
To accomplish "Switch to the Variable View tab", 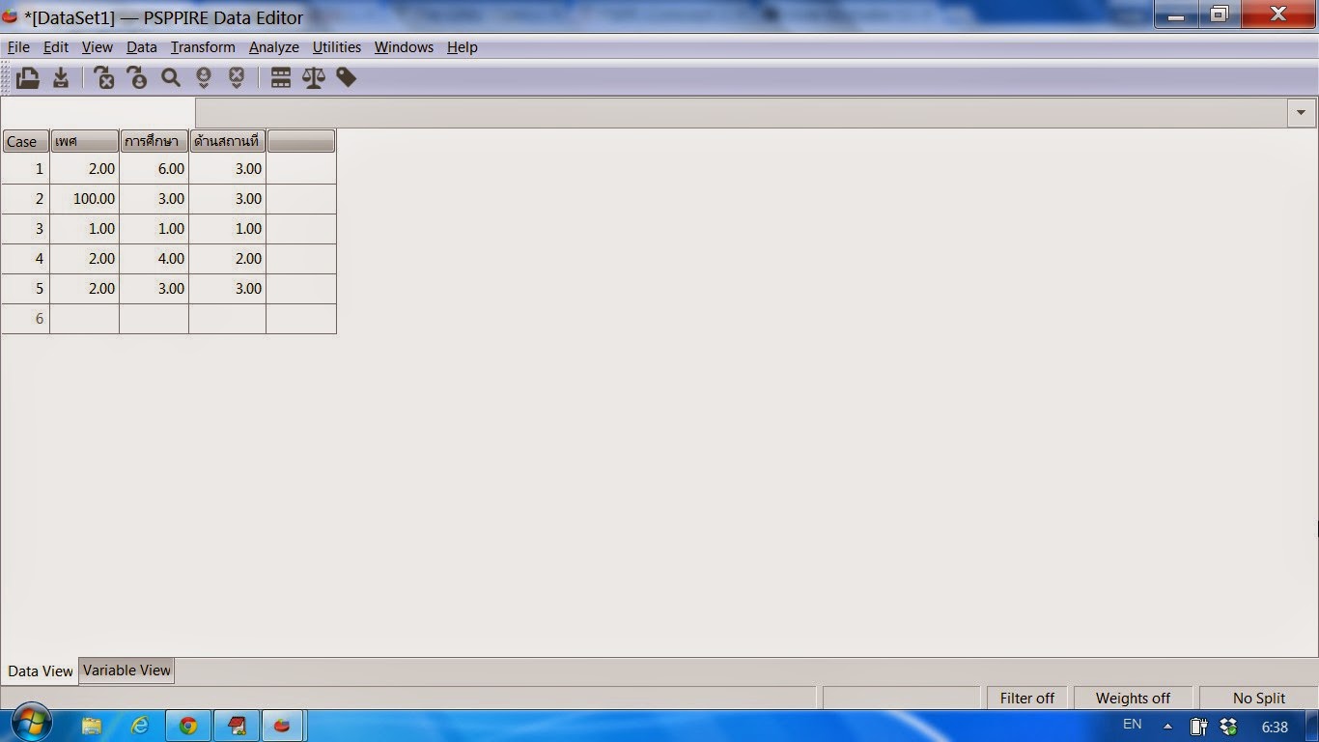I will pos(126,671).
